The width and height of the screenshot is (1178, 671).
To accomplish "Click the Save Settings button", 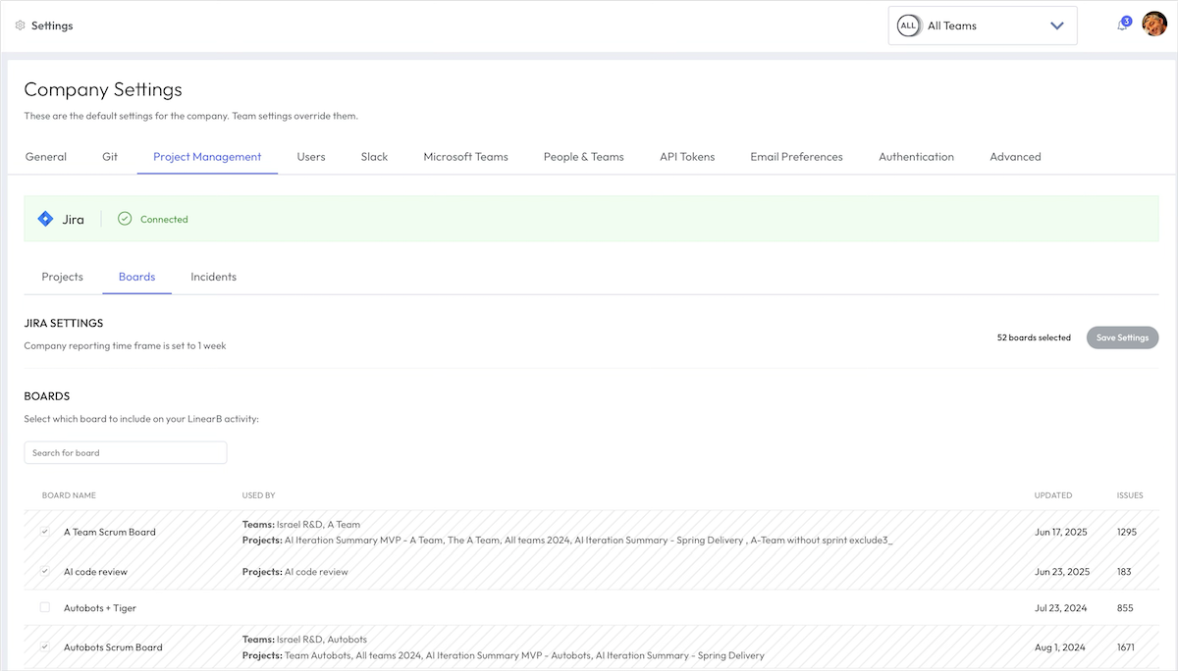I will coord(1122,337).
